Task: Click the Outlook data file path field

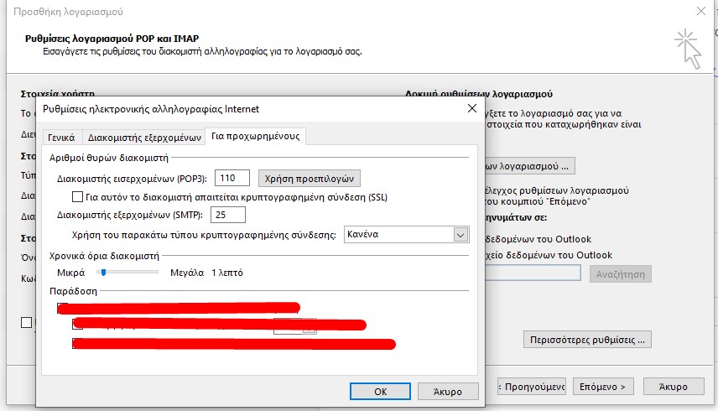Action: 528,273
